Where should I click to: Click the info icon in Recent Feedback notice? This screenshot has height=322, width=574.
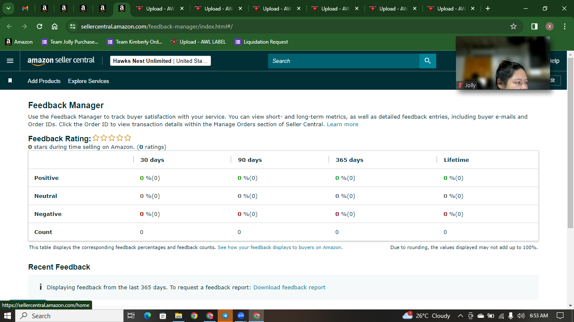coord(40,287)
